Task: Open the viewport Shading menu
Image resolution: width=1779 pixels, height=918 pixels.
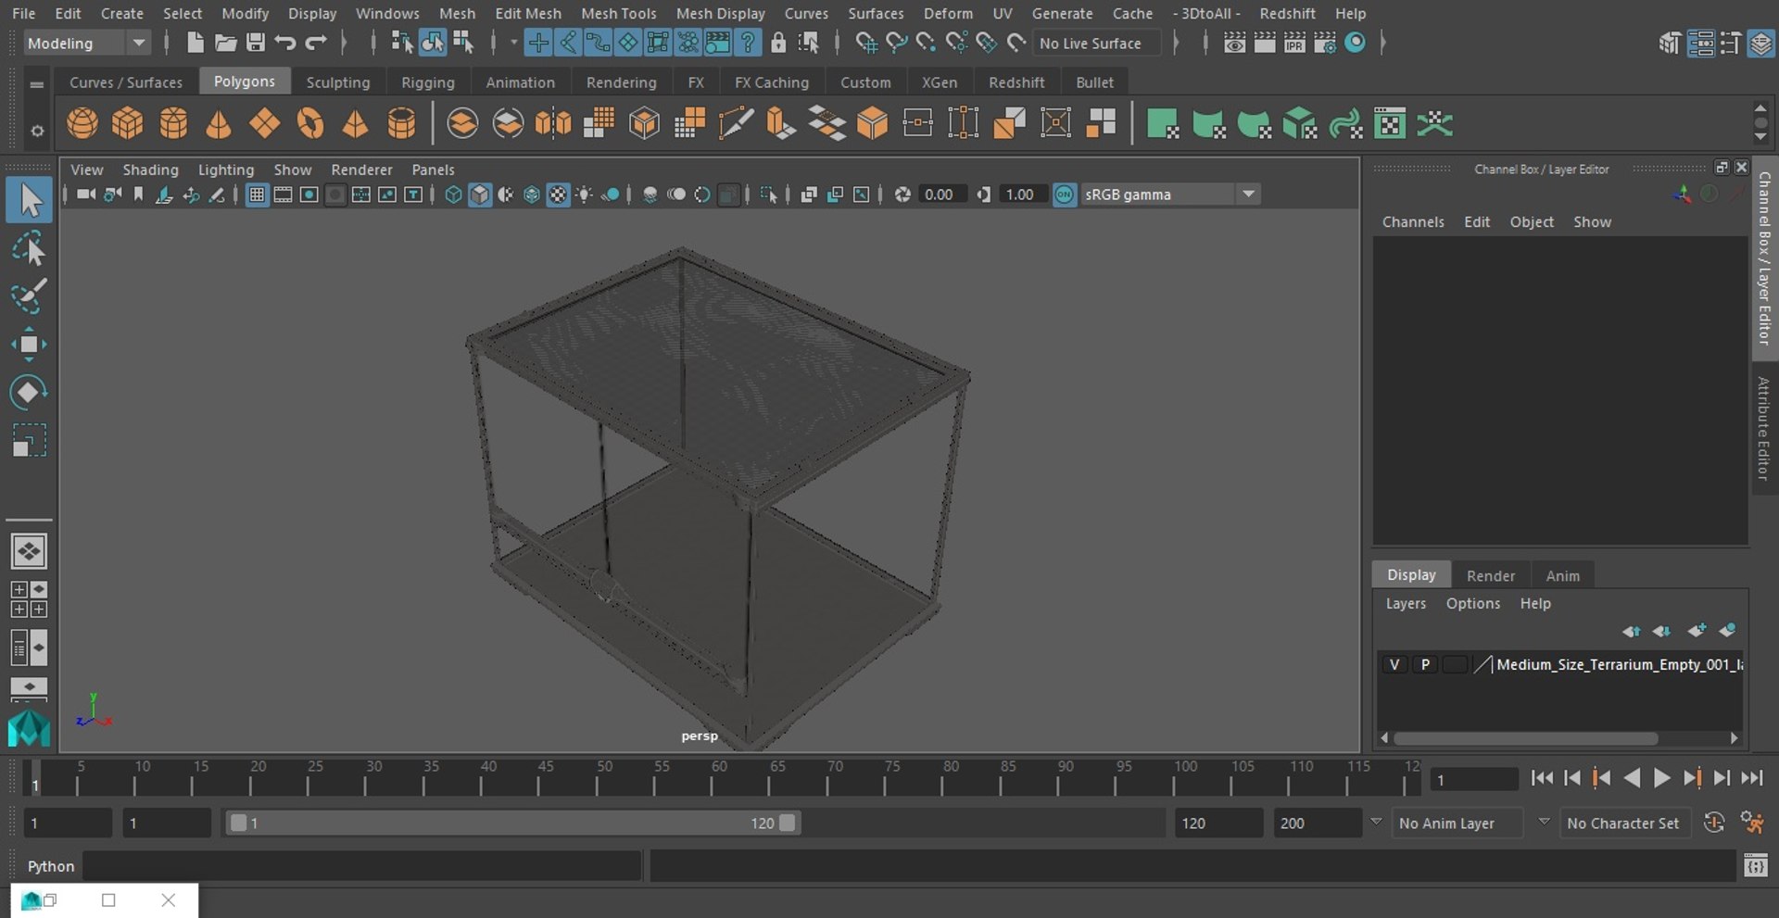Action: (150, 170)
